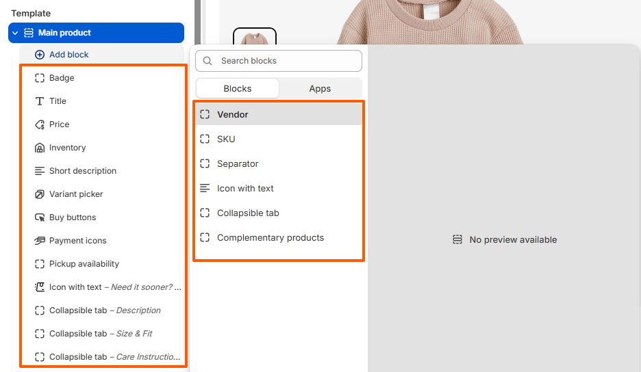Click the Pickup availability block icon

(40, 264)
